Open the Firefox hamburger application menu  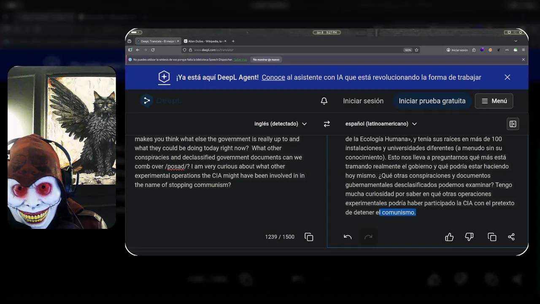524,50
